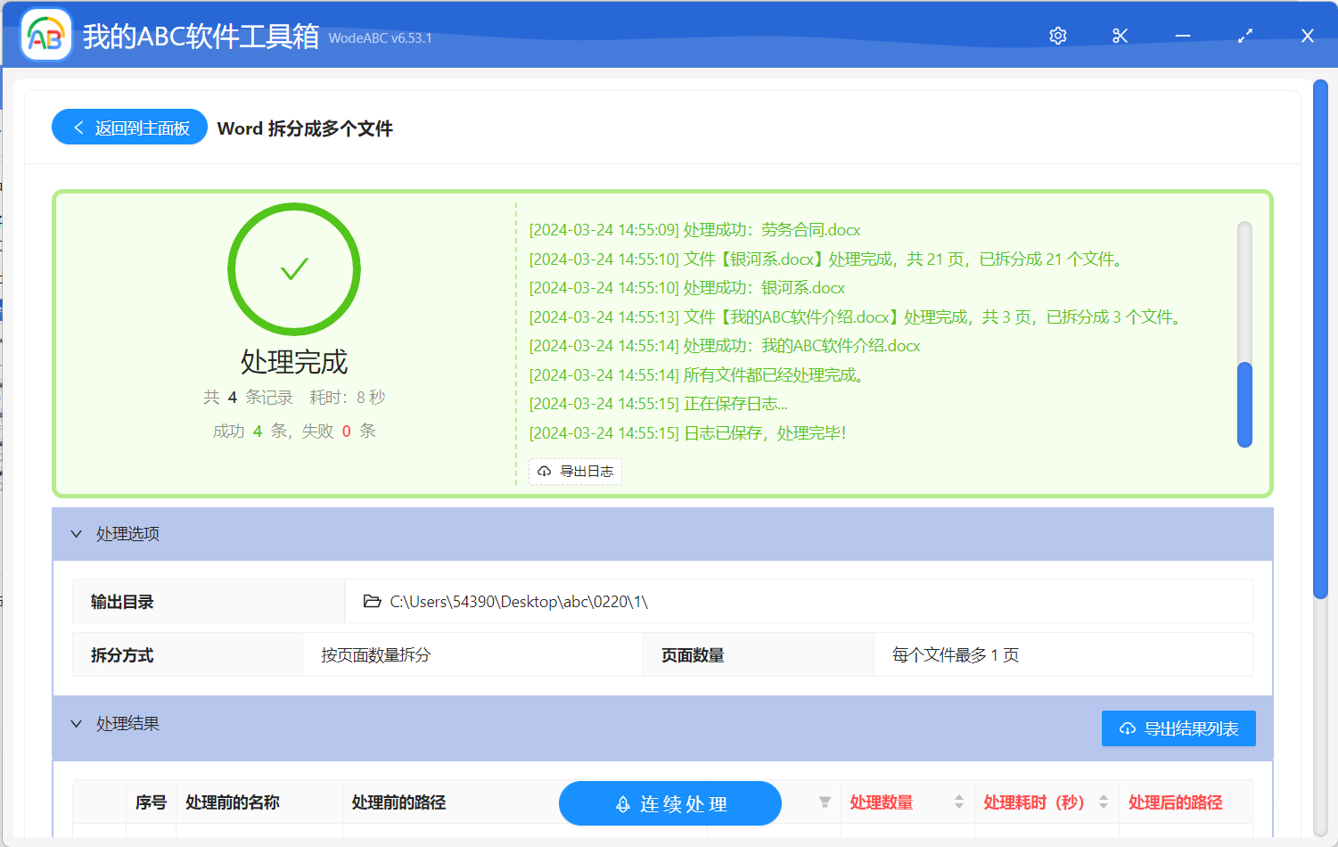Open the filter funnel in the results table header
This screenshot has height=847, width=1338.
pyautogui.click(x=825, y=802)
